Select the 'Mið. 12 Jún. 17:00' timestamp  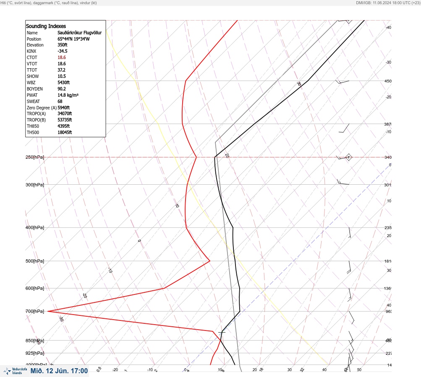[x=59, y=371]
